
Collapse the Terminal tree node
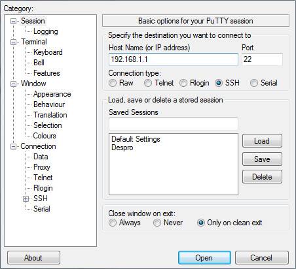coord(14,42)
